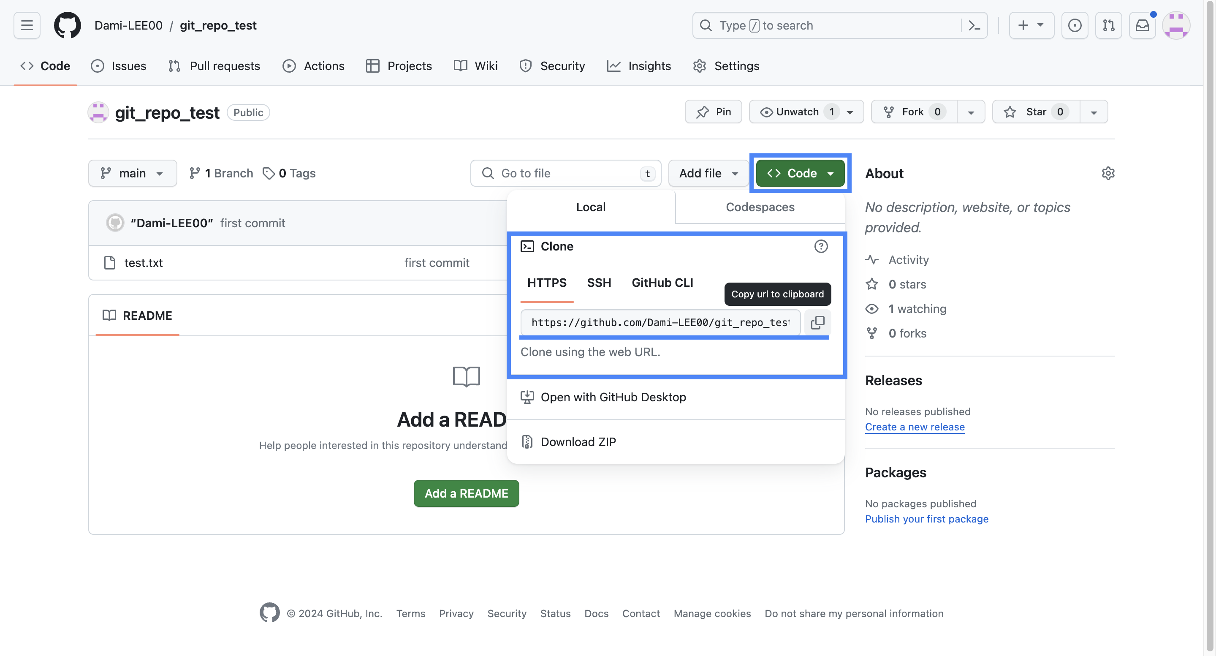Click the Add a README button

467,493
